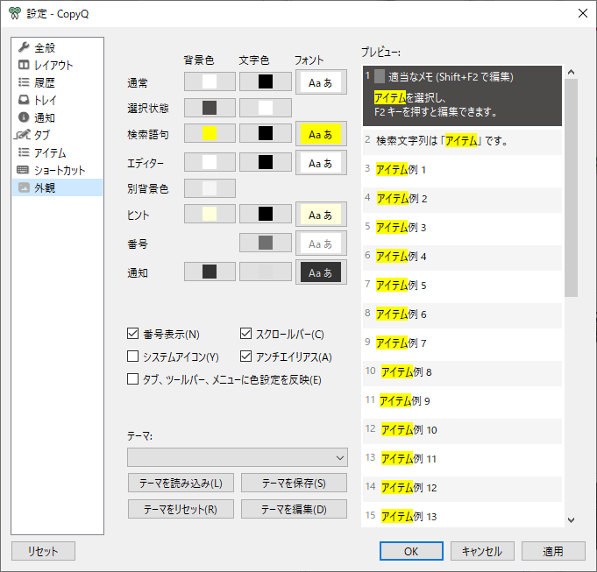Change the 番号 text color swatch
This screenshot has width=597, height=572.
click(266, 243)
